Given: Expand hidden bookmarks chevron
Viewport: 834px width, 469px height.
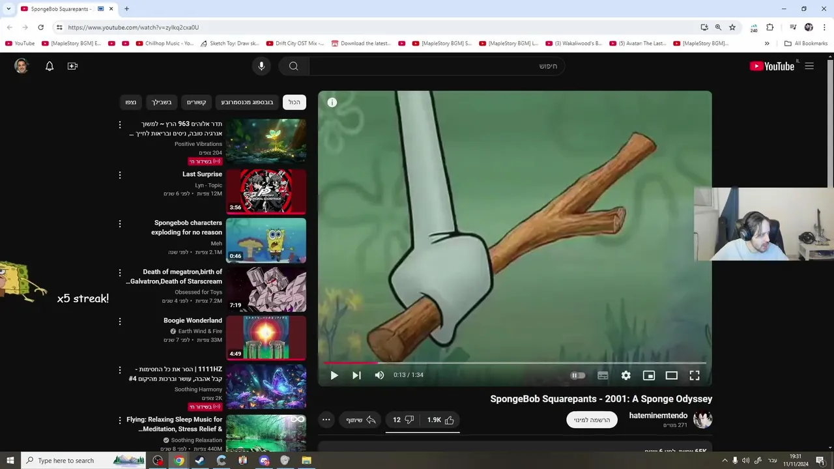Looking at the screenshot, I should point(767,44).
